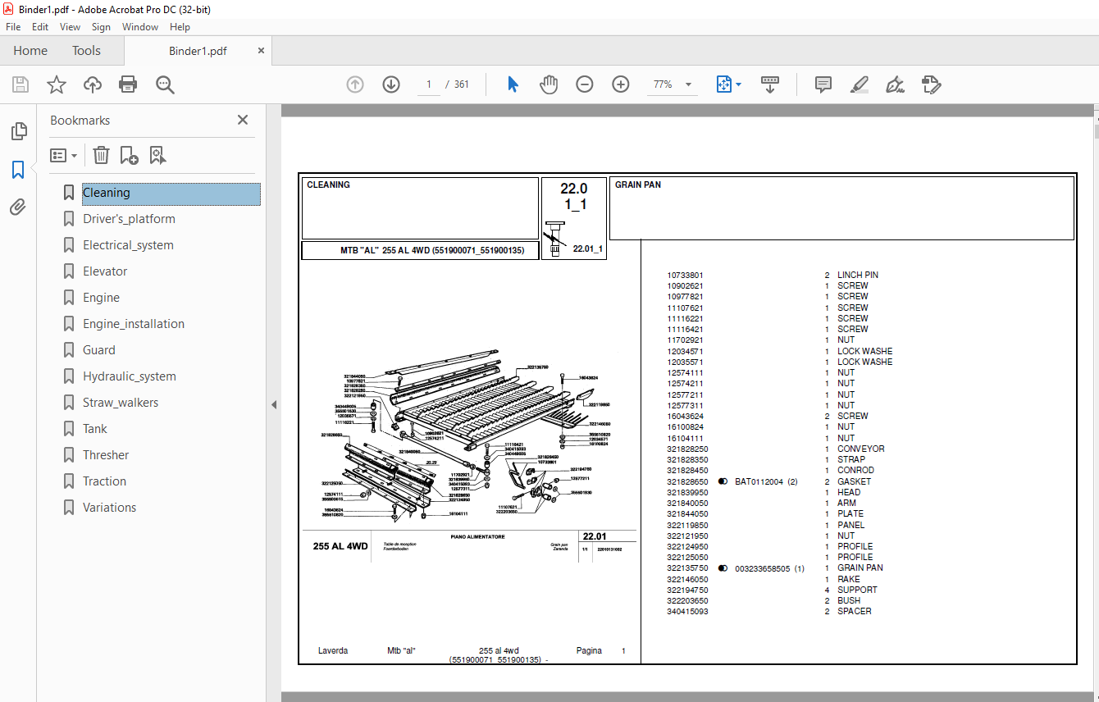The width and height of the screenshot is (1099, 702).
Task: Star this file as a favorite
Action: click(57, 84)
